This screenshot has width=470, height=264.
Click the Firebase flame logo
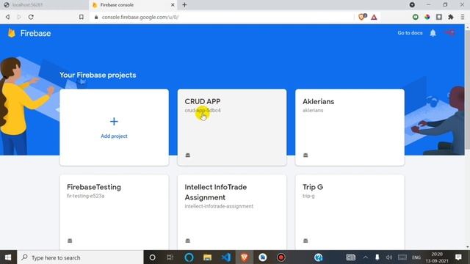click(x=12, y=33)
